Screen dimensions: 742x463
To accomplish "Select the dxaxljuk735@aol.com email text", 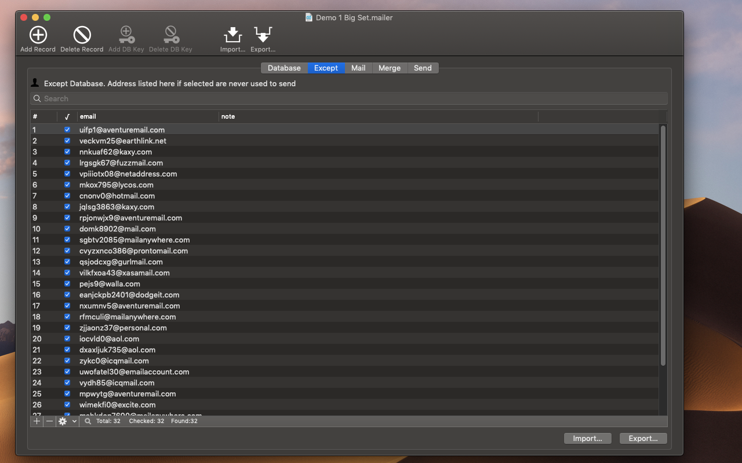I will point(117,350).
